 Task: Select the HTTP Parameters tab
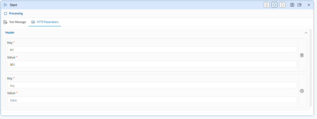(x=45, y=22)
